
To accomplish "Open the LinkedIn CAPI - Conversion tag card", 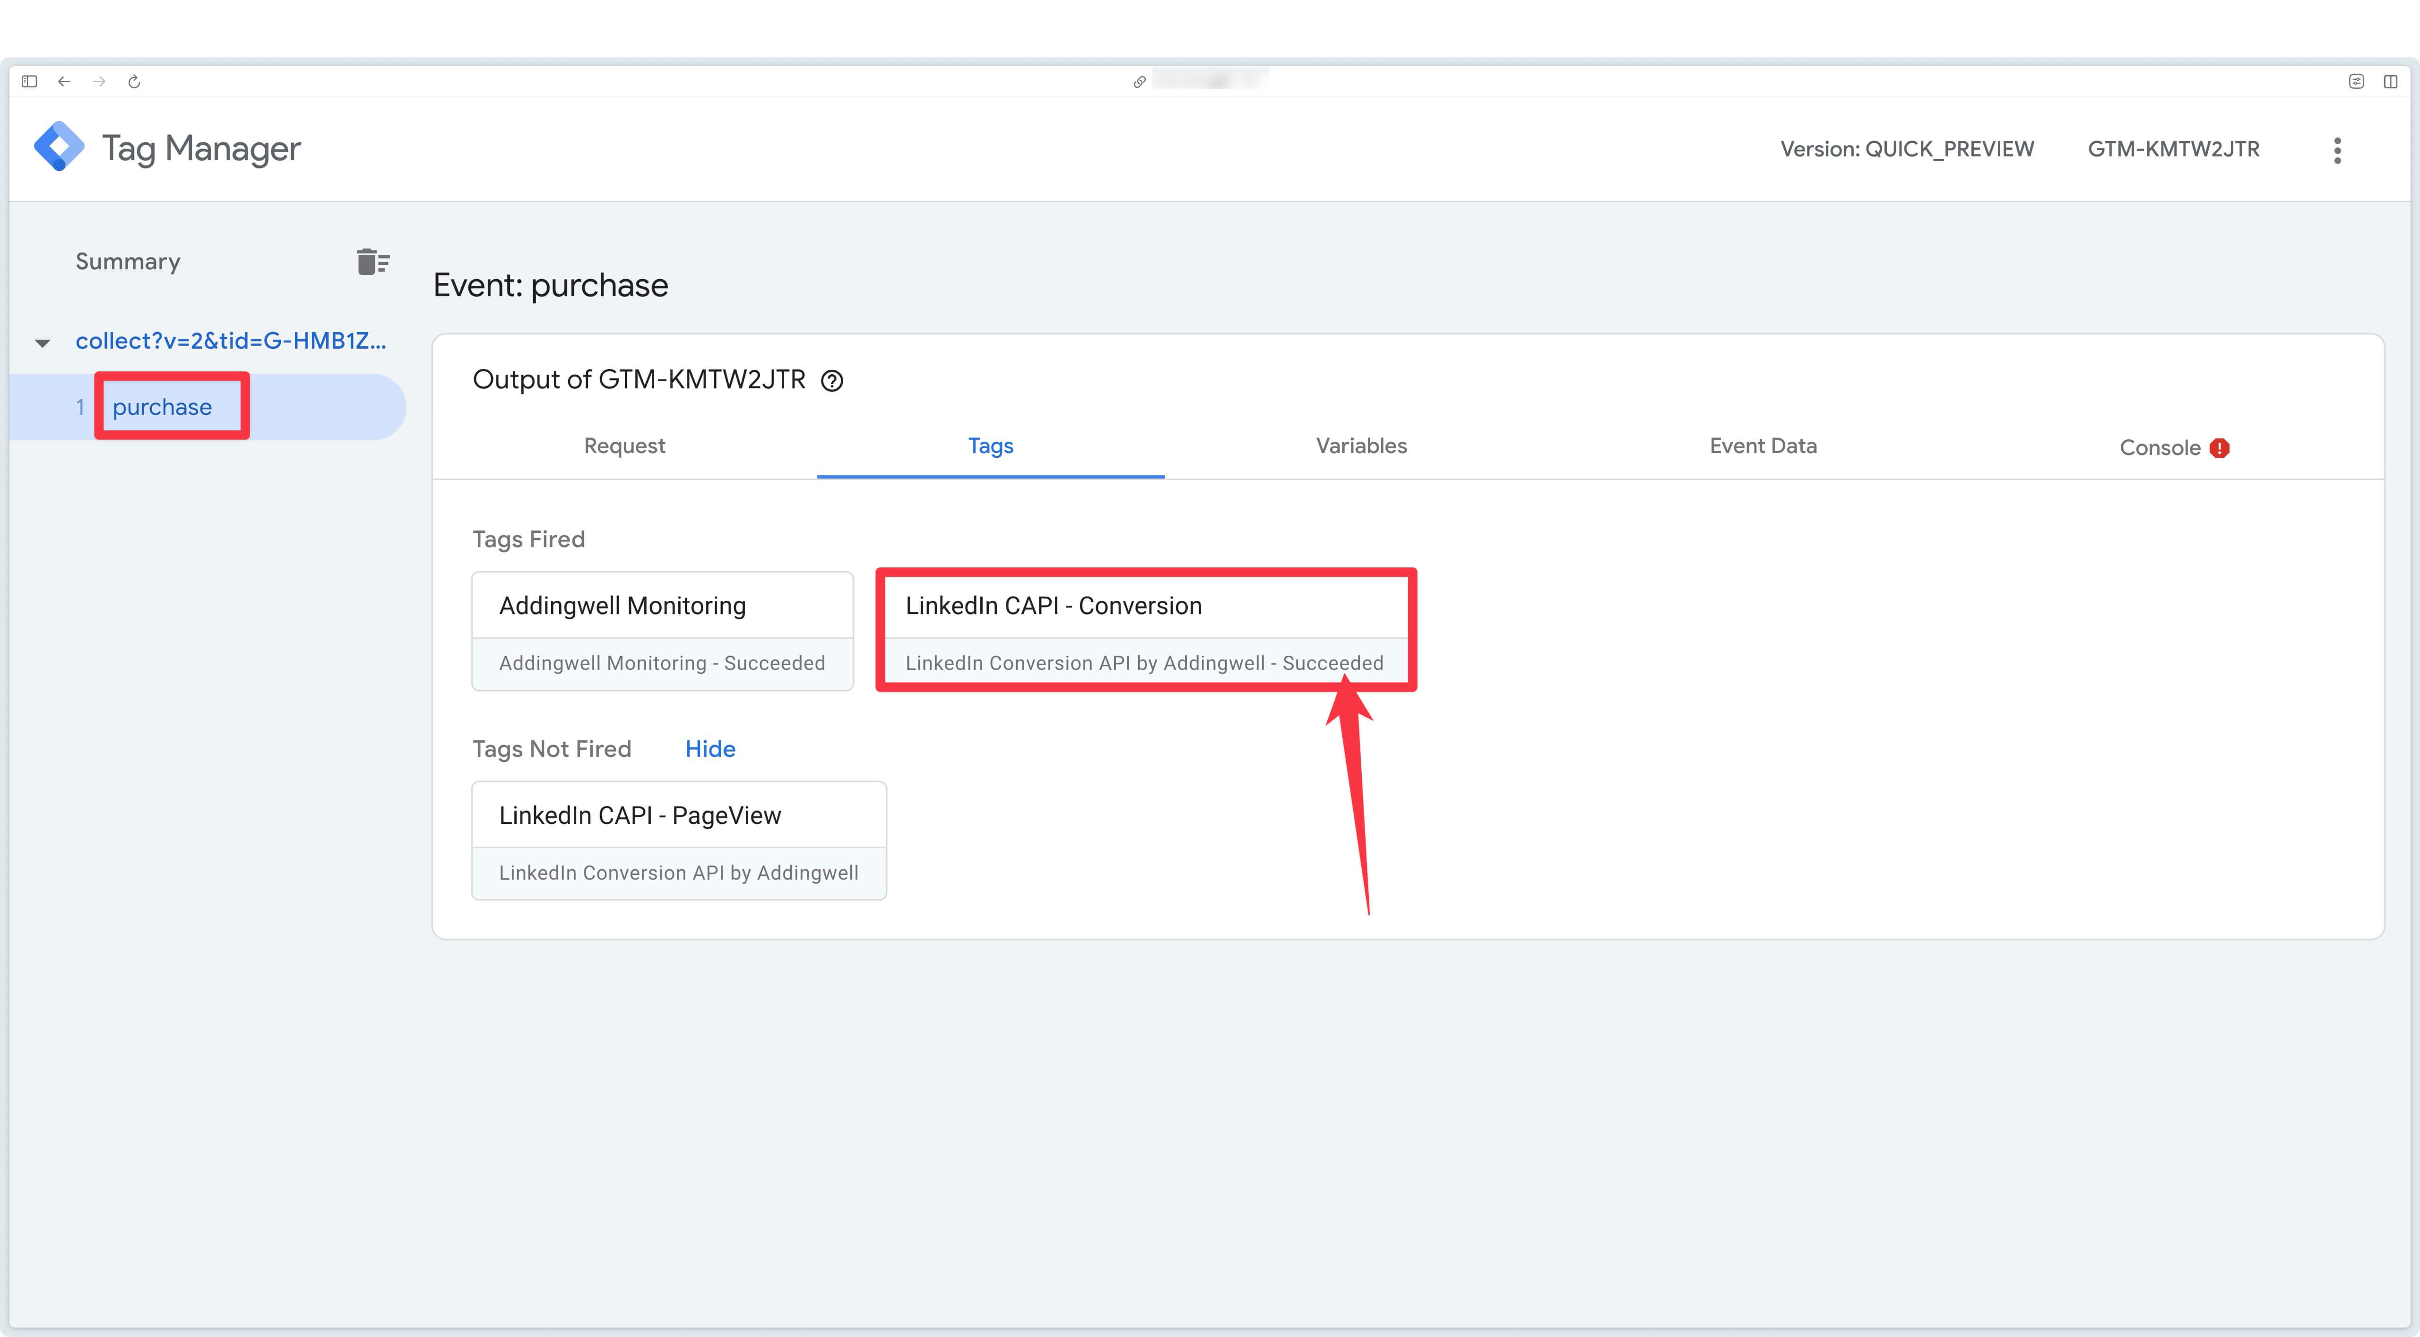I will click(x=1145, y=631).
